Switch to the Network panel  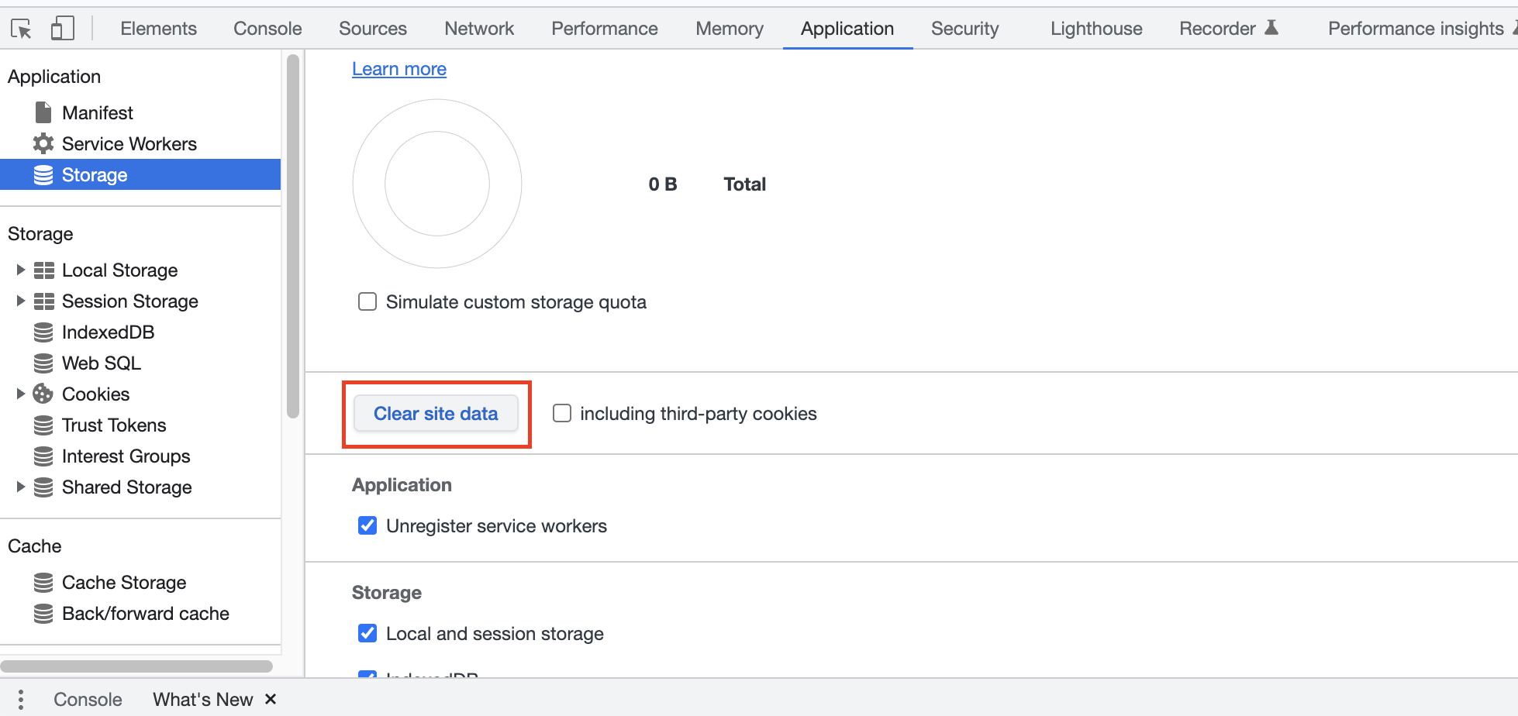(478, 28)
